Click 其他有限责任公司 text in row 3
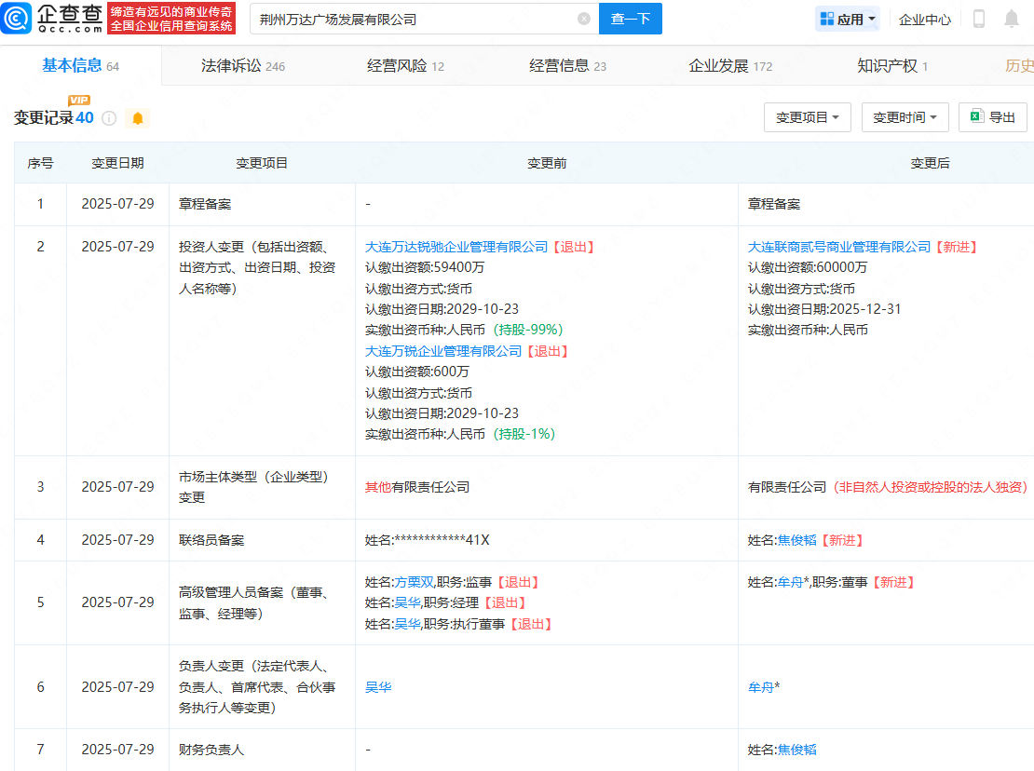 (x=417, y=487)
